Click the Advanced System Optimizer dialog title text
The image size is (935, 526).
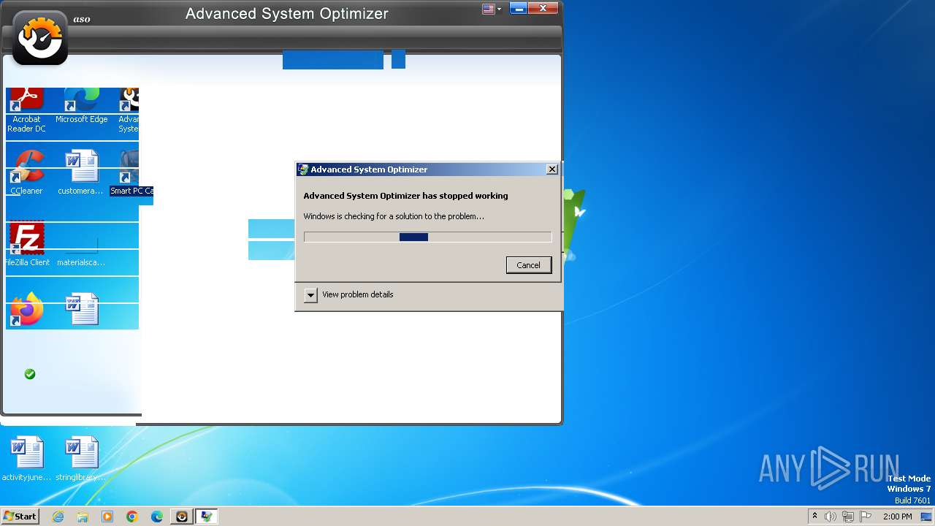click(x=369, y=169)
